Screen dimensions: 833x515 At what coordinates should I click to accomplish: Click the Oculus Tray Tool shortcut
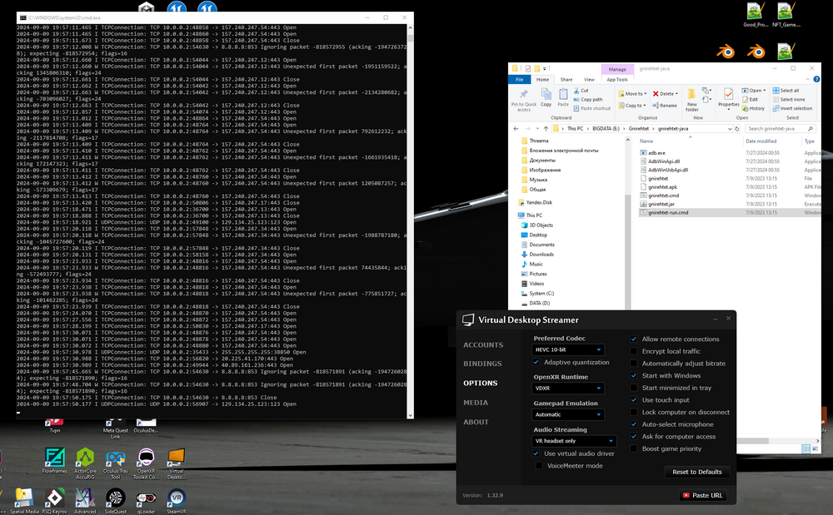[116, 457]
